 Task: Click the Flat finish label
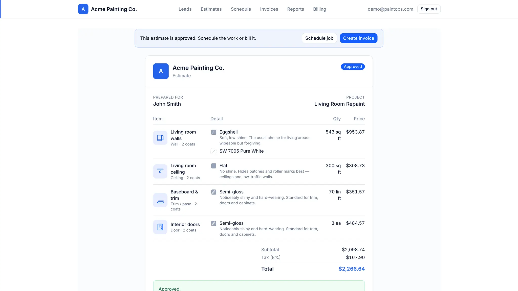pyautogui.click(x=223, y=166)
